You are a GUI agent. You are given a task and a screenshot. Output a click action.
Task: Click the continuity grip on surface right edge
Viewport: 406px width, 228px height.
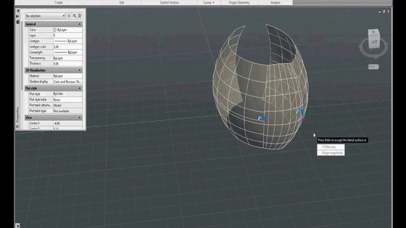click(300, 112)
